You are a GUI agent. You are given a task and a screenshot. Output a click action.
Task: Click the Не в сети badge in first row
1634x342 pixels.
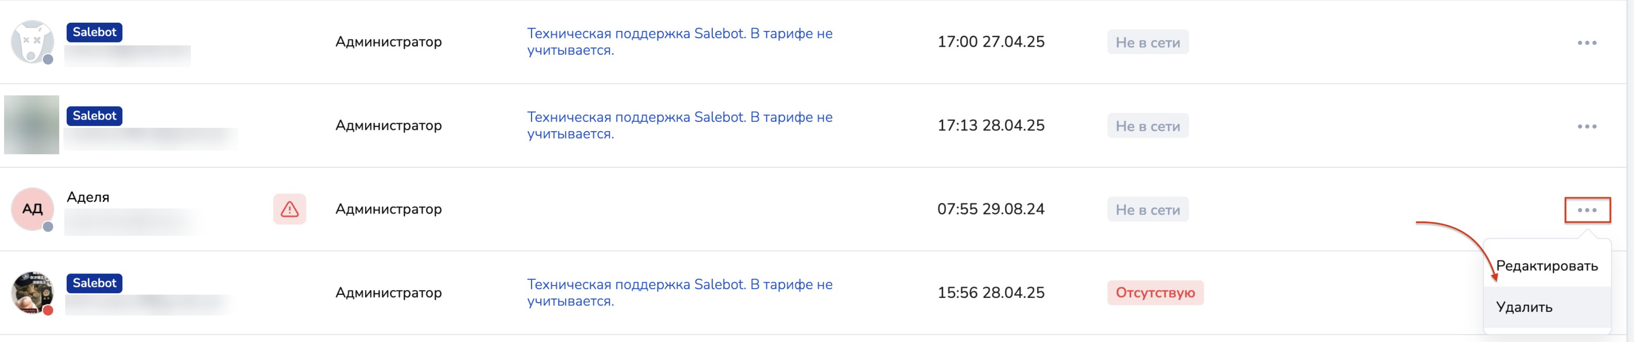(x=1147, y=43)
